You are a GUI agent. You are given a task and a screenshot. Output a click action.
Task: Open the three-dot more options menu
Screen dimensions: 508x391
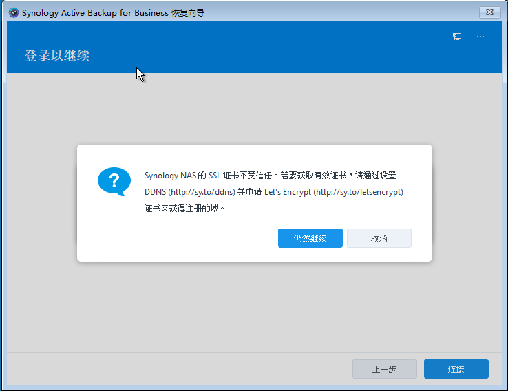point(480,36)
